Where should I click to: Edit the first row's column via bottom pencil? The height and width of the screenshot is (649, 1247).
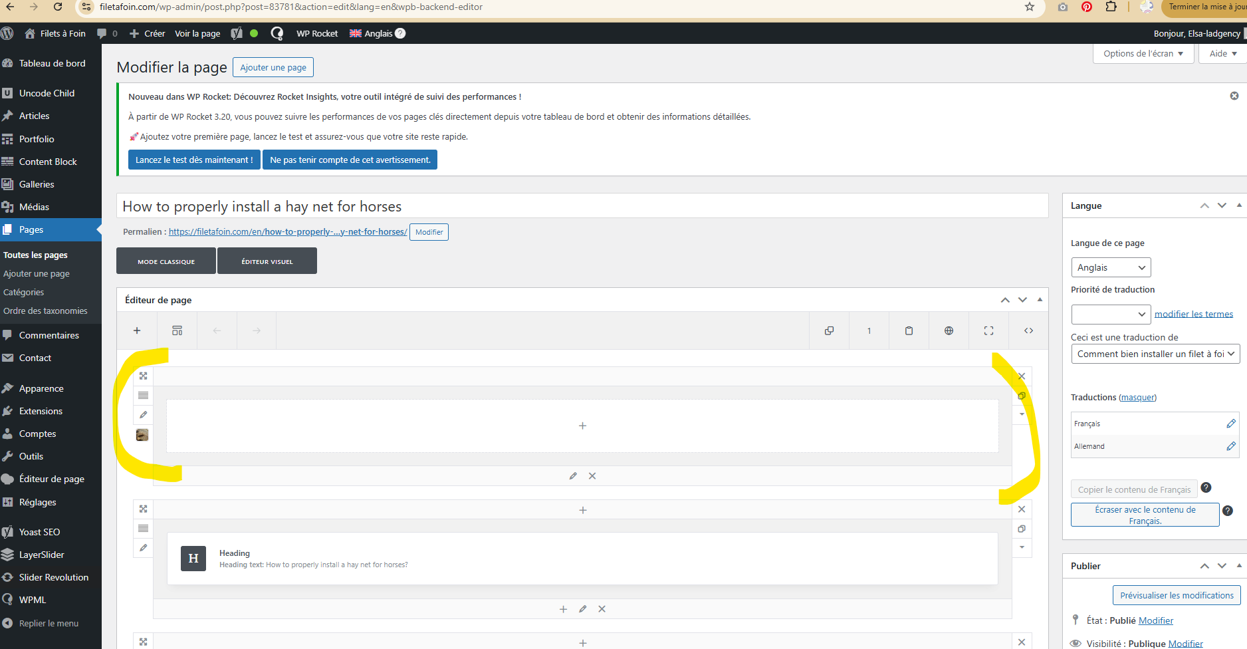coord(573,476)
